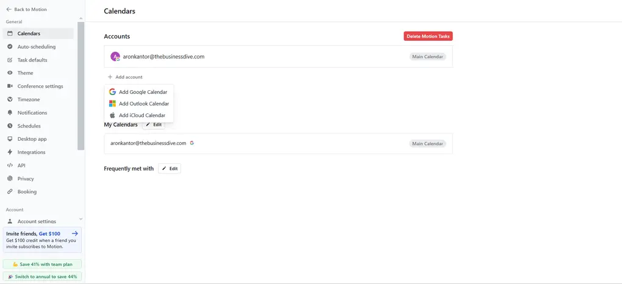Go to Task defaults settings
622x284 pixels.
tap(38, 60)
